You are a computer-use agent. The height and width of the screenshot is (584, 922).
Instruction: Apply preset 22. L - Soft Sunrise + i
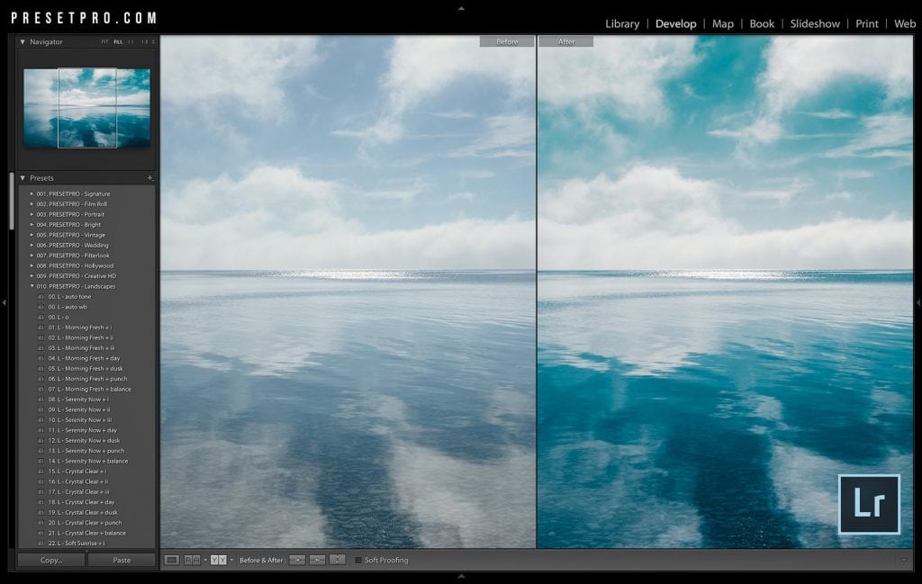point(76,544)
